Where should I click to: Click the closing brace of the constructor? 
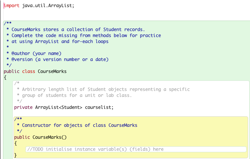point(16,155)
